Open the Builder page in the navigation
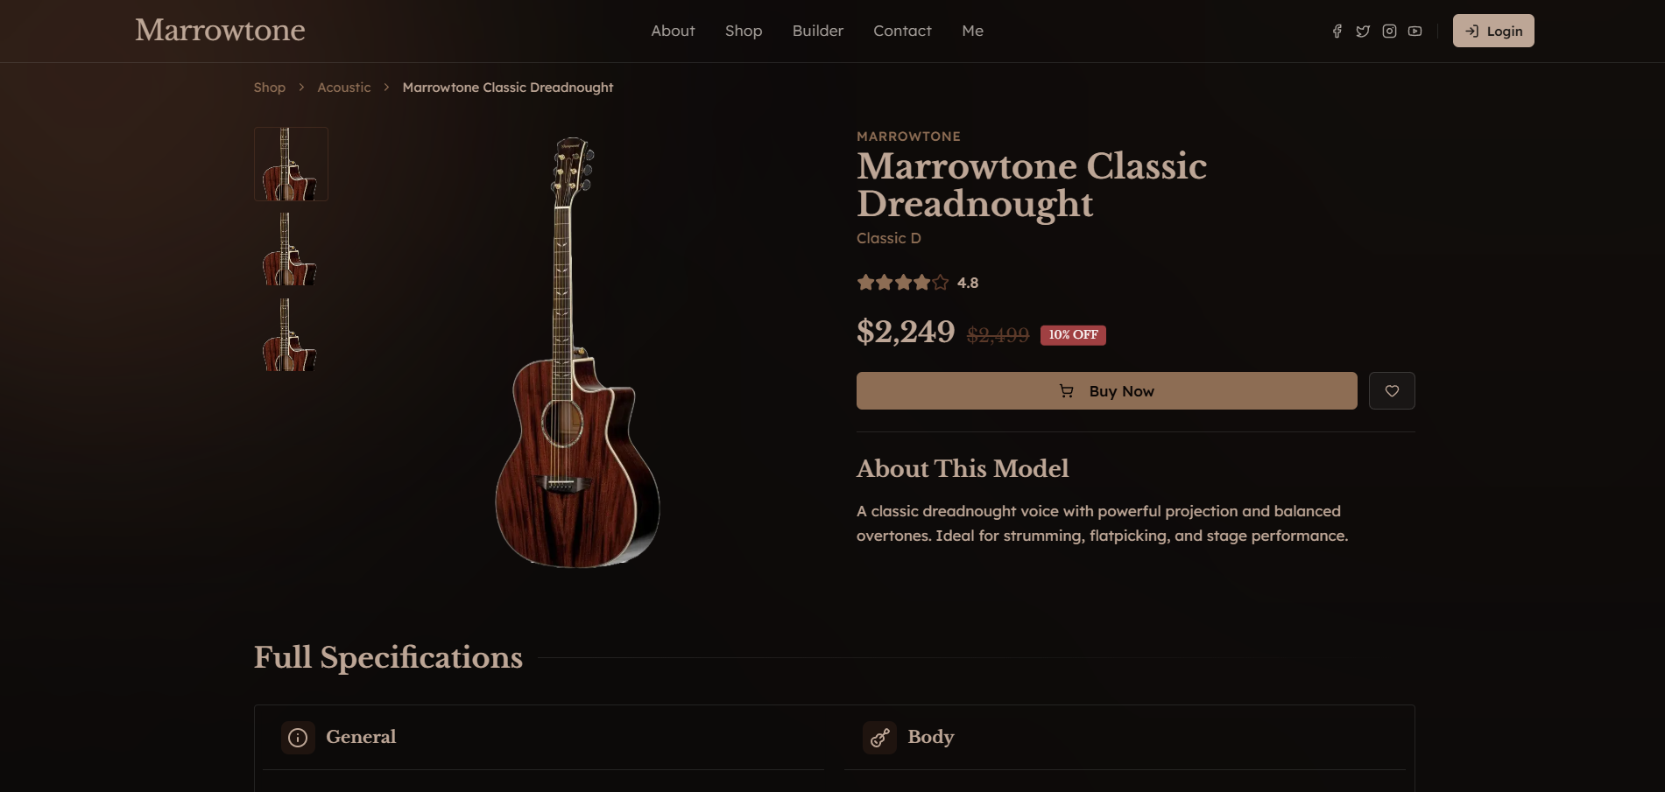Screen dimensions: 1665x792 pyautogui.click(x=818, y=31)
